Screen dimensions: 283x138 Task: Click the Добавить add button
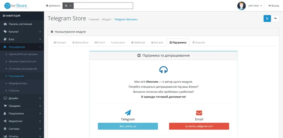click(53, 6)
